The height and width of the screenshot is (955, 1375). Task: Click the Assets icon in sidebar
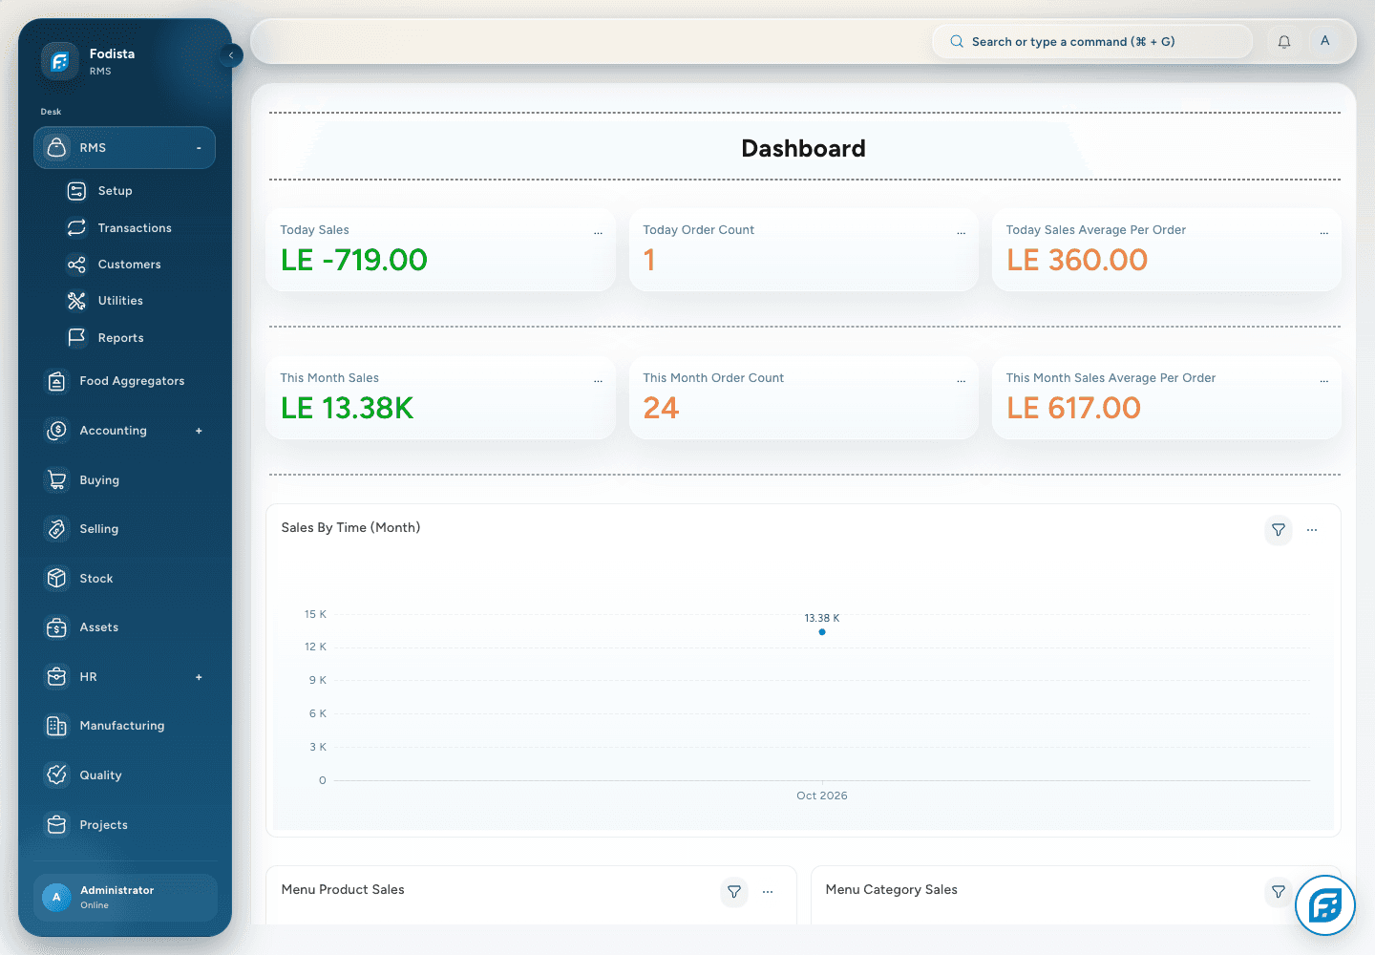(x=57, y=627)
